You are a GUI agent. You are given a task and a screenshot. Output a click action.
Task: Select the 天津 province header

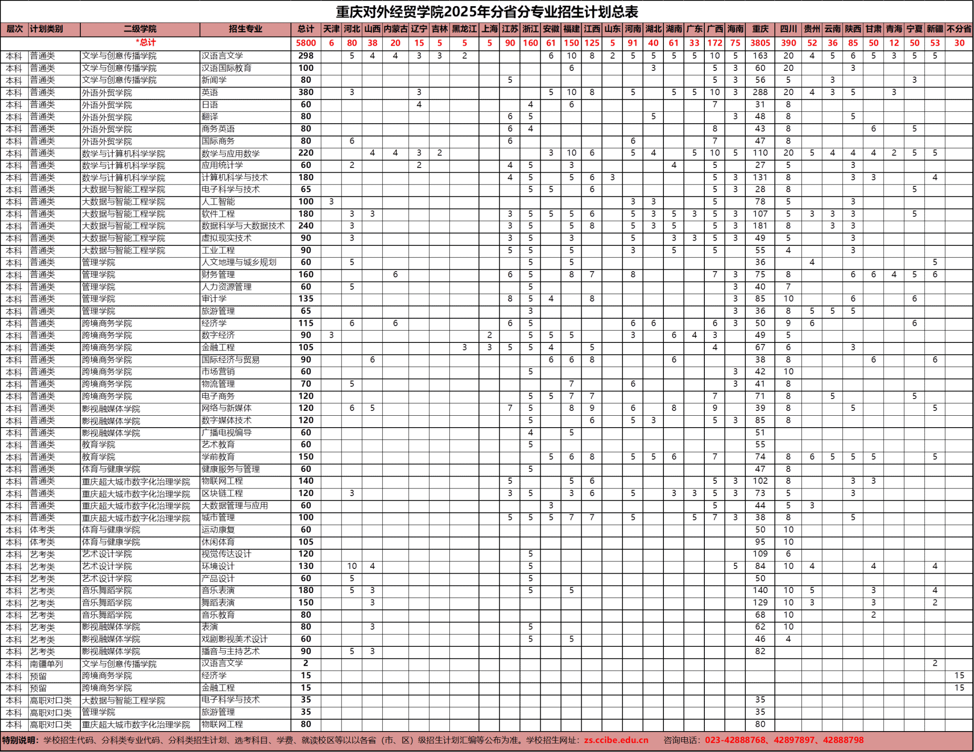(x=331, y=29)
